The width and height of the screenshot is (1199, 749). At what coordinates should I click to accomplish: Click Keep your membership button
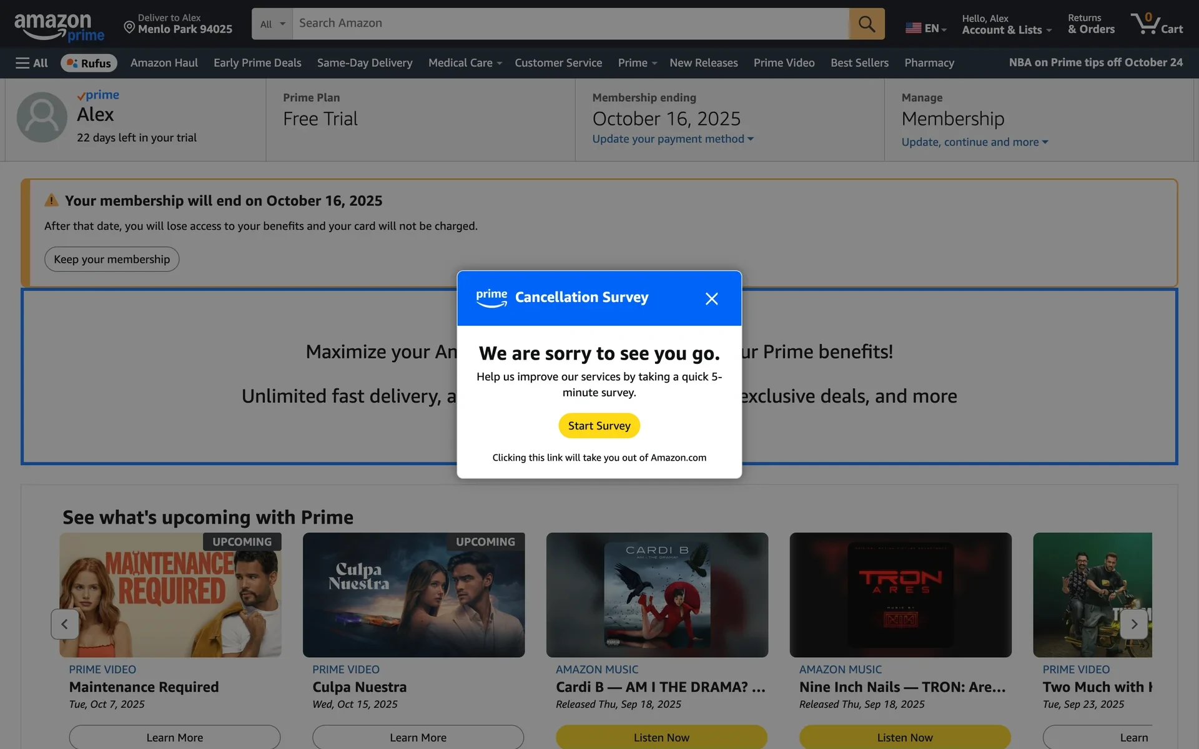tap(112, 259)
